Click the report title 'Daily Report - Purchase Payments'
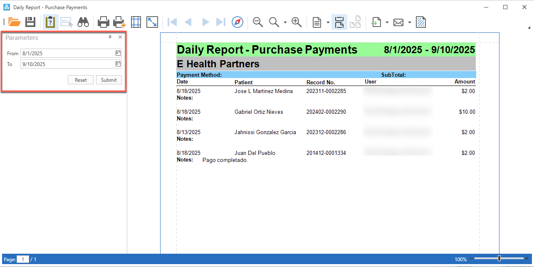This screenshot has height=267, width=534. (267, 50)
